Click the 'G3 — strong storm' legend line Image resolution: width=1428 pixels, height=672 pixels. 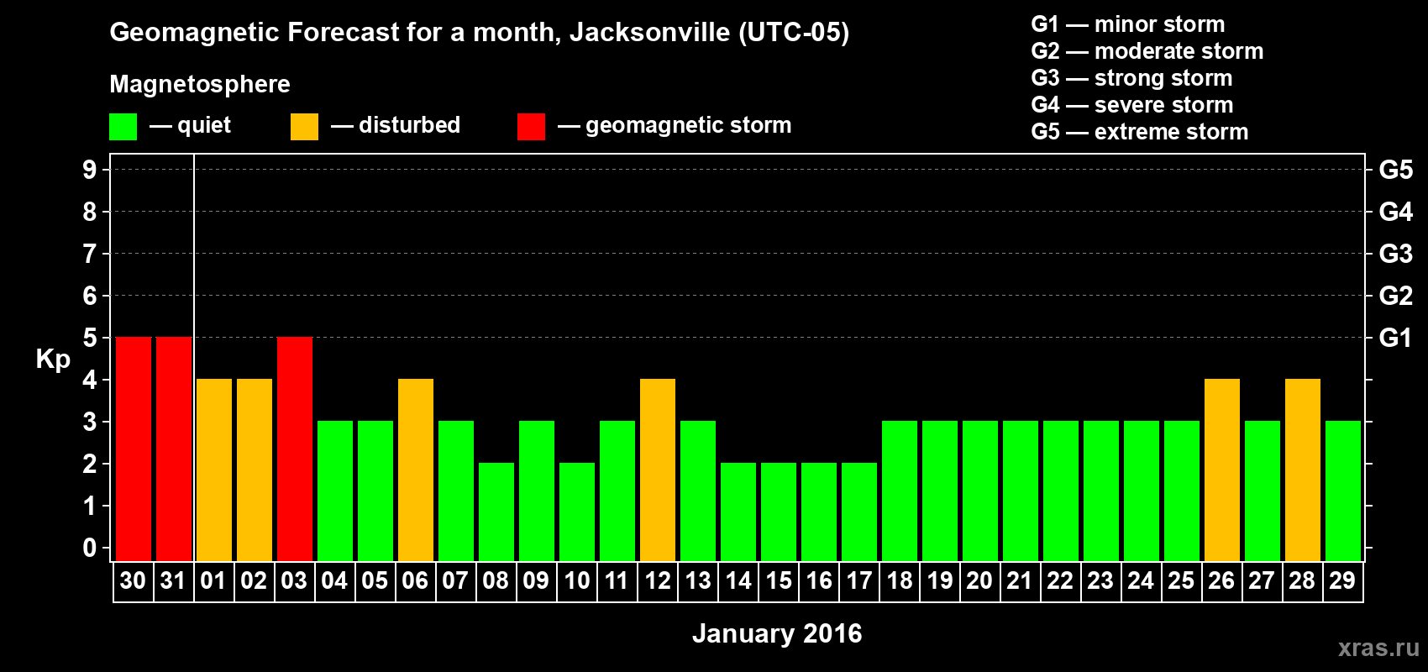pyautogui.click(x=1132, y=78)
